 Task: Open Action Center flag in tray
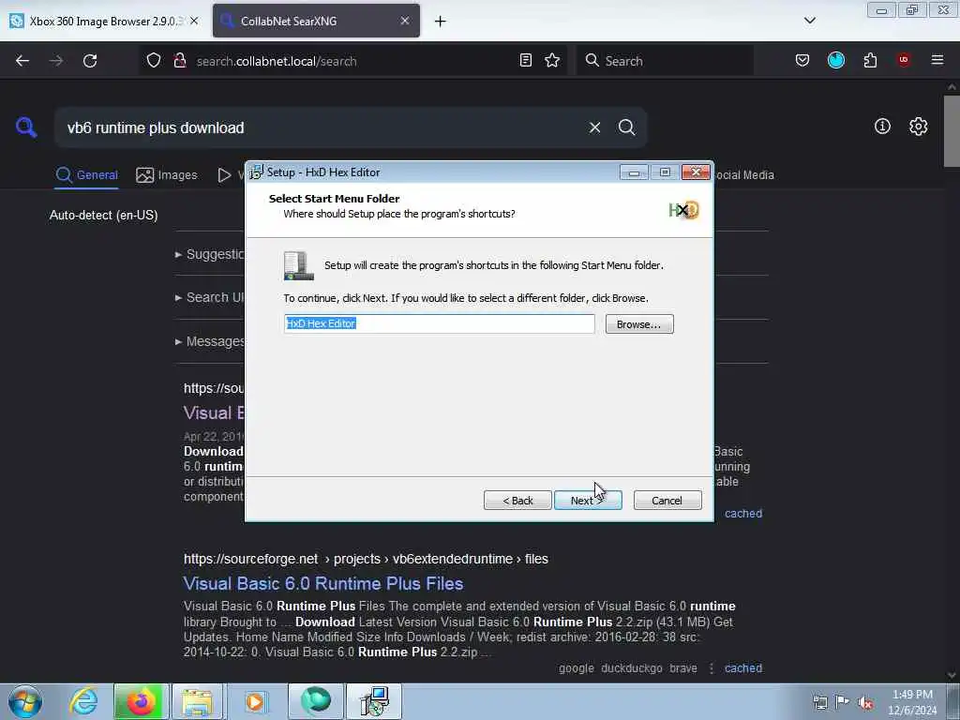[x=843, y=701]
